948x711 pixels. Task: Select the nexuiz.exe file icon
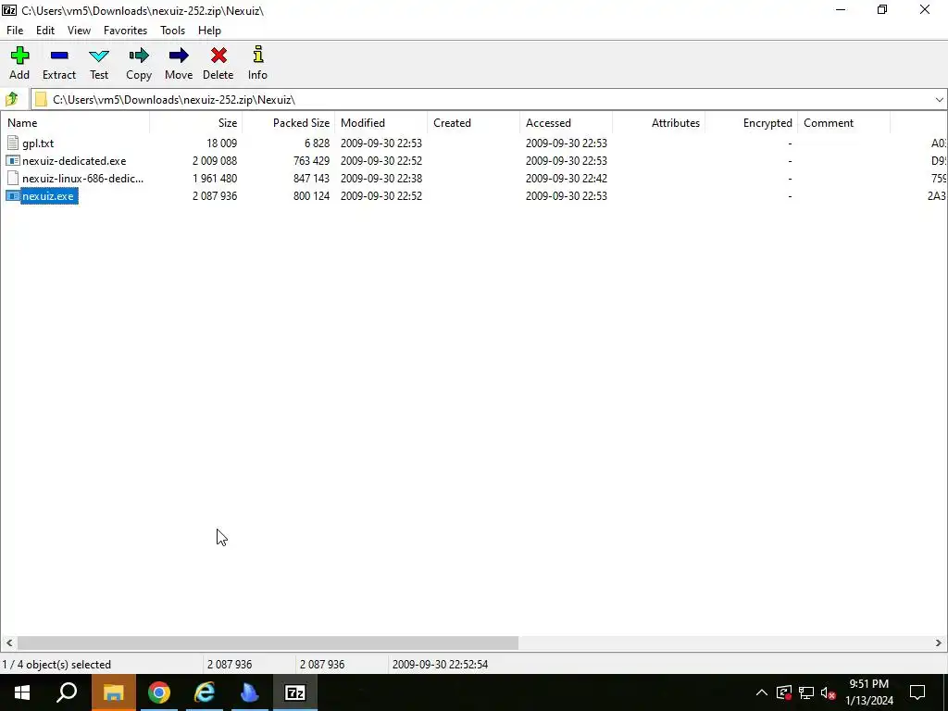13,196
